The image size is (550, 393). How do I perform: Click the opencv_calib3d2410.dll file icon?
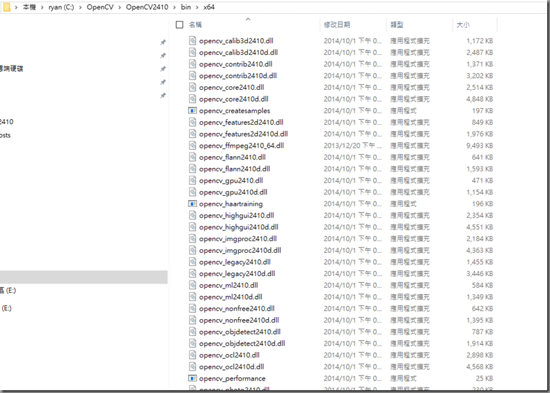coord(192,40)
